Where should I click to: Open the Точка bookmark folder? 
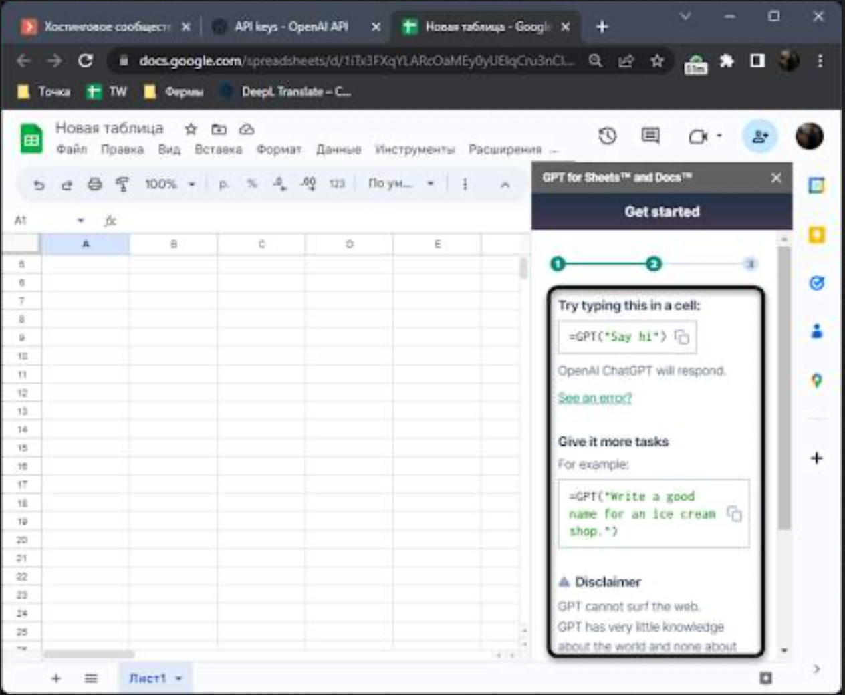tap(44, 92)
